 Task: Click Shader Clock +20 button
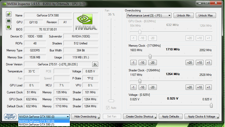point(190,87)
